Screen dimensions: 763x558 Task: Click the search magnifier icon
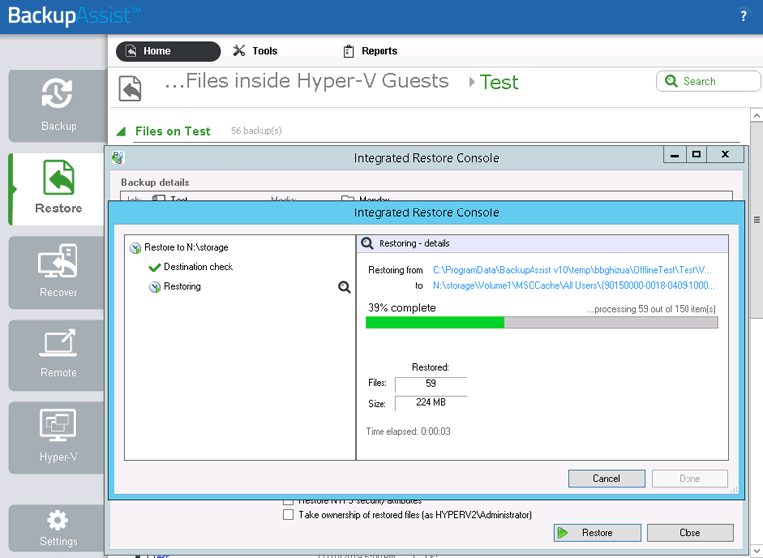coord(671,81)
